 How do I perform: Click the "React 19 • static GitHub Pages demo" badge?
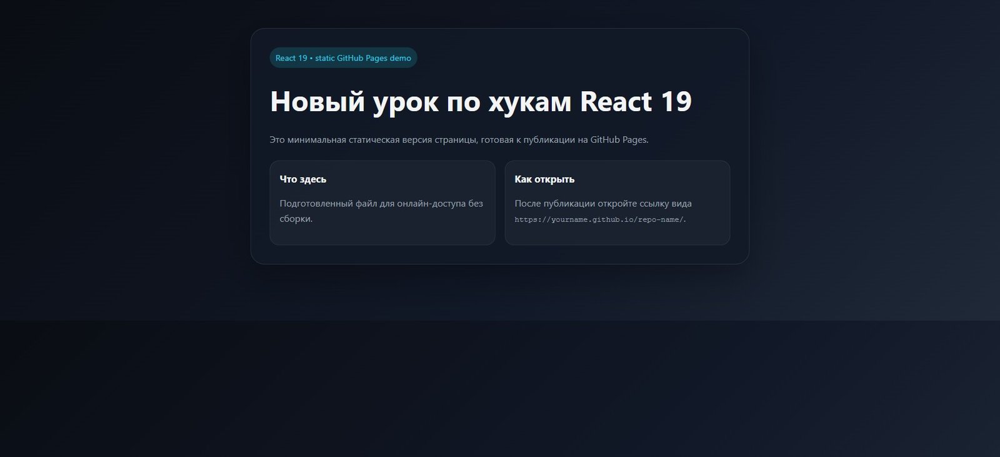coord(343,57)
